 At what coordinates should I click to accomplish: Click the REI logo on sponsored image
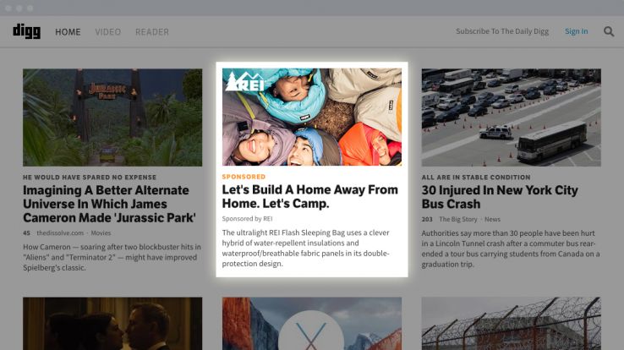coord(244,81)
